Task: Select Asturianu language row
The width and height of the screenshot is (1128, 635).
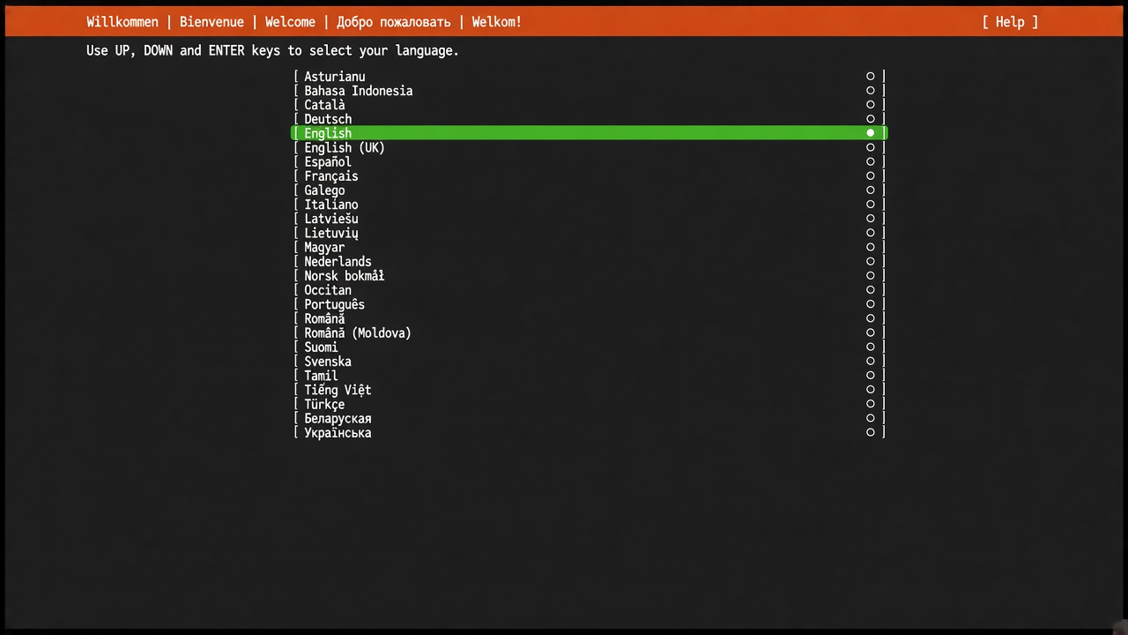Action: [589, 77]
